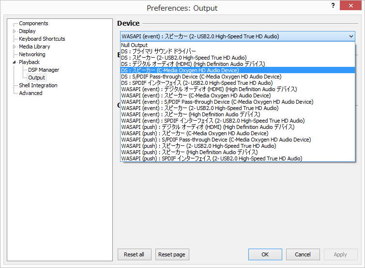Open the DSP Manager page
Image resolution: width=365 pixels, height=268 pixels.
coord(44,70)
